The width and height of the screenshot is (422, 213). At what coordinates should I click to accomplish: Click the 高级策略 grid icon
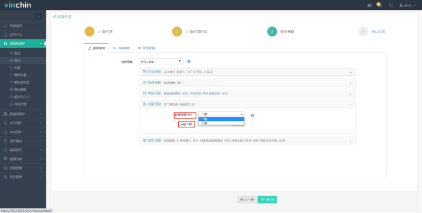click(x=145, y=140)
